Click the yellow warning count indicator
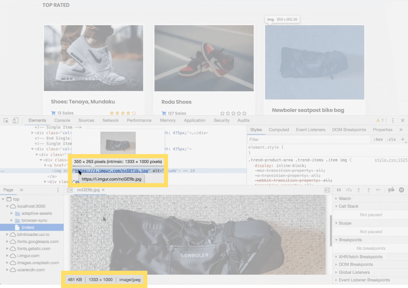Image resolution: width=408 pixels, height=288 pixels. tap(380, 120)
